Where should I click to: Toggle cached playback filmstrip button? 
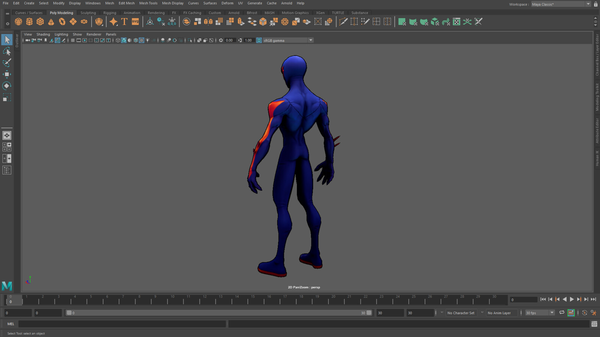click(571, 313)
